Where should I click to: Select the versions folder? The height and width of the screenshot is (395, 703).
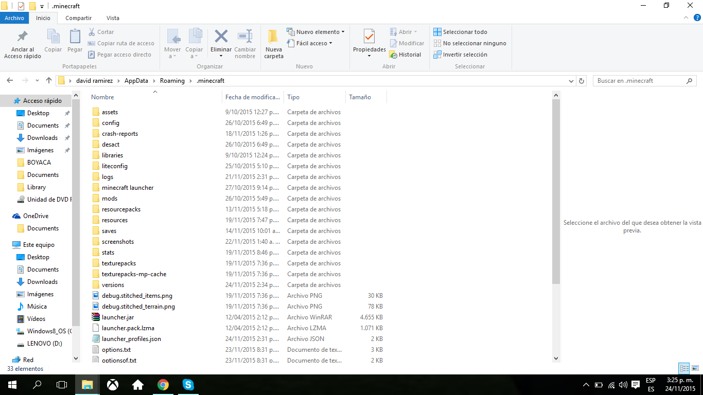[113, 285]
